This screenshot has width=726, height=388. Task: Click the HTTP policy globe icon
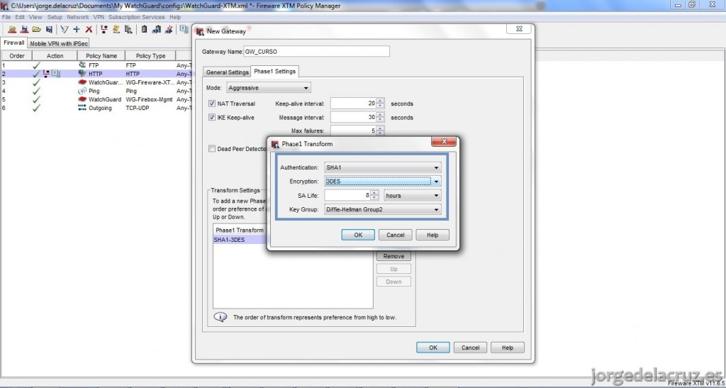(x=82, y=74)
